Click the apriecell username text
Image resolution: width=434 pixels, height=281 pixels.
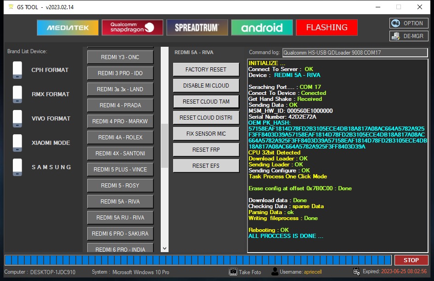(x=313, y=272)
